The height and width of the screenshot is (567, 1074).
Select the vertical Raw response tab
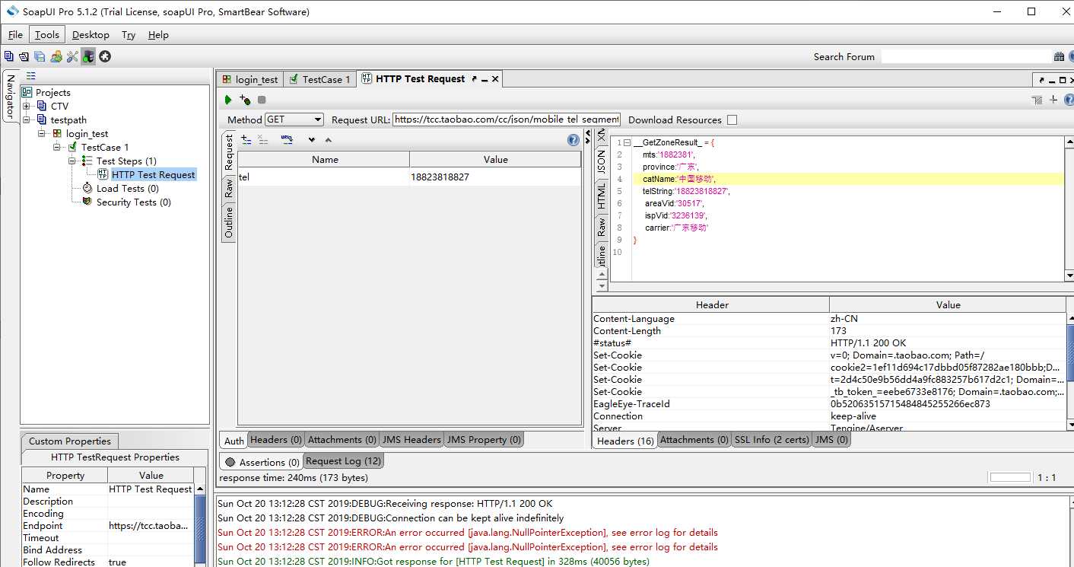[x=601, y=227]
